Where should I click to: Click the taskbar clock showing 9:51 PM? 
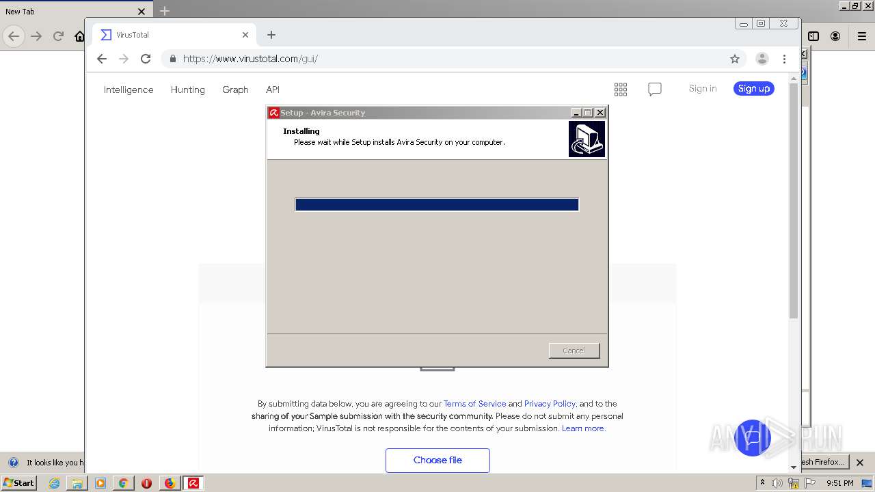pos(840,483)
